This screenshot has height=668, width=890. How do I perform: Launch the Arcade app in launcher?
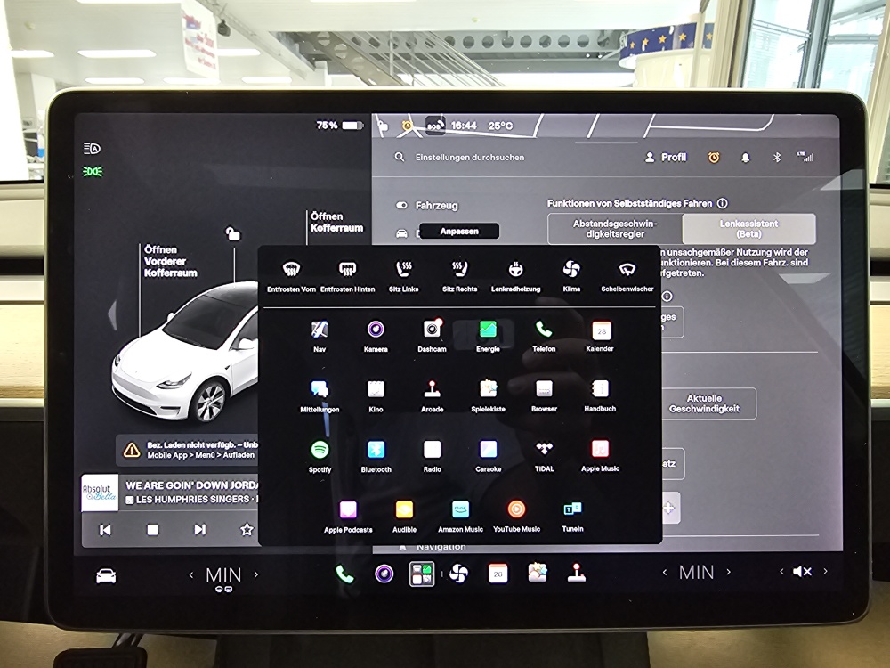[432, 396]
